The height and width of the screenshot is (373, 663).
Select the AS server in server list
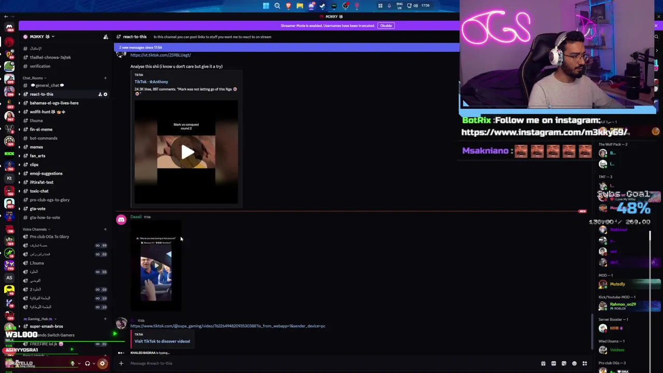coord(9,278)
